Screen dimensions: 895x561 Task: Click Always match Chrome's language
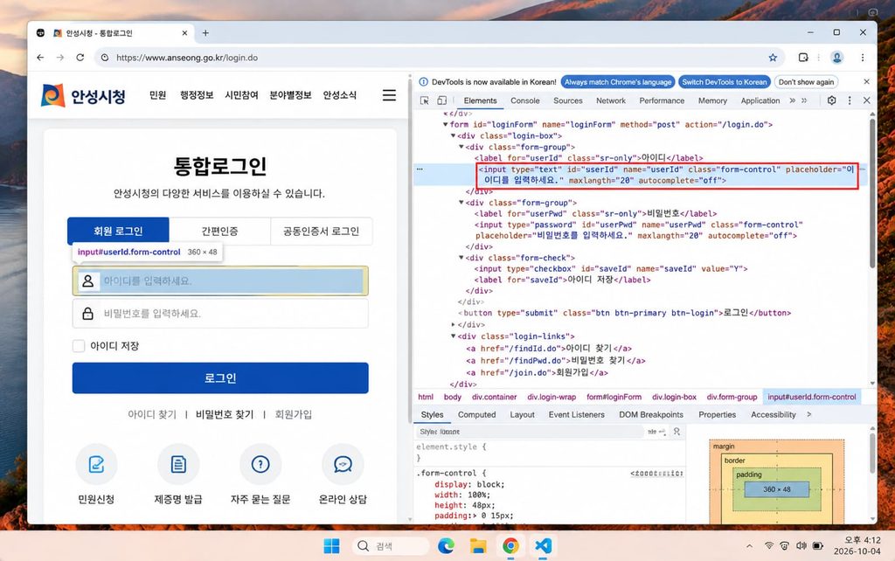tap(618, 82)
